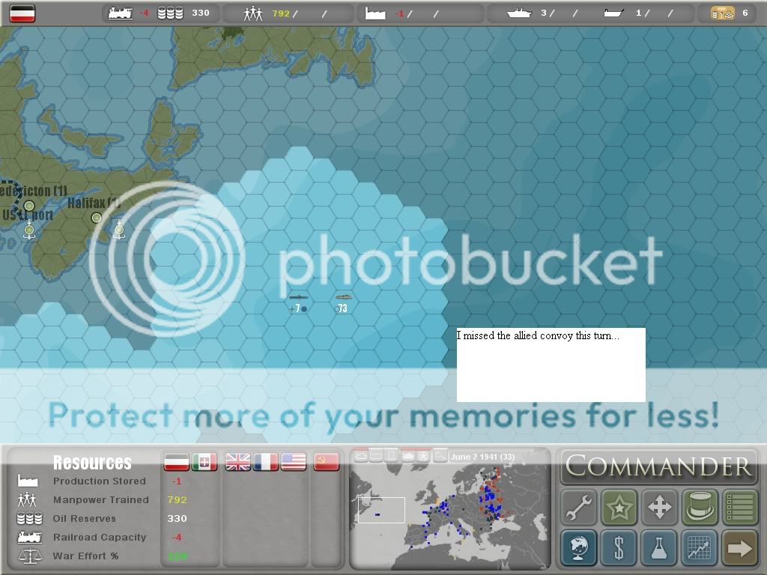Toggle the tank filter above minimap
The image size is (767, 575).
(407, 455)
